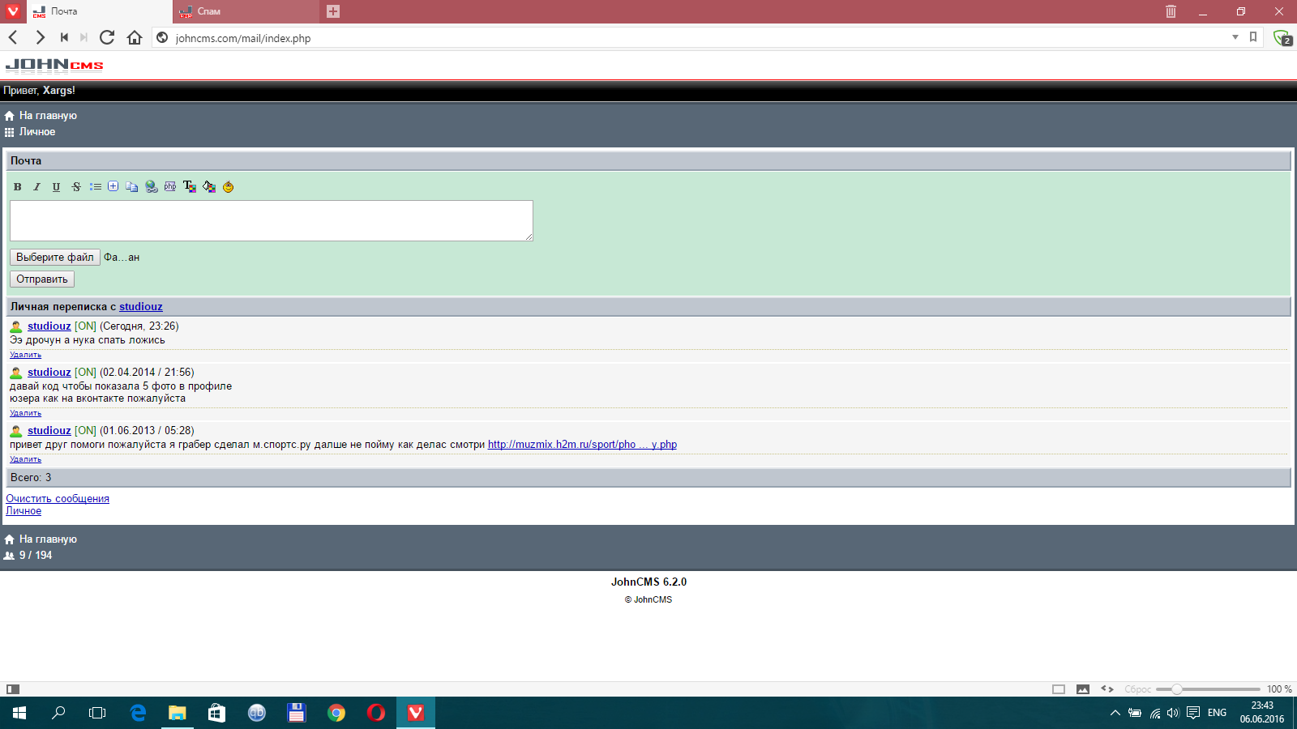Open the volume control in the system tray

pos(1173,713)
